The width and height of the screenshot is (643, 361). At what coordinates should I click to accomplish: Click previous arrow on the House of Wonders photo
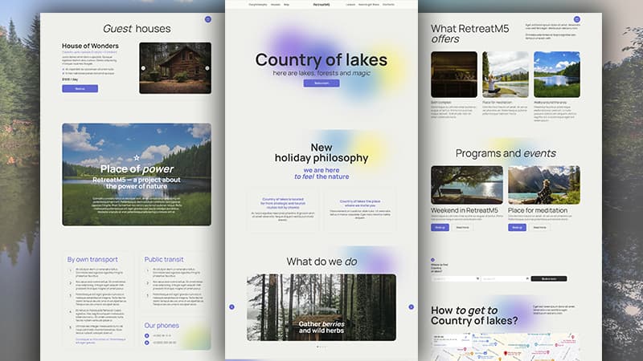click(143, 68)
